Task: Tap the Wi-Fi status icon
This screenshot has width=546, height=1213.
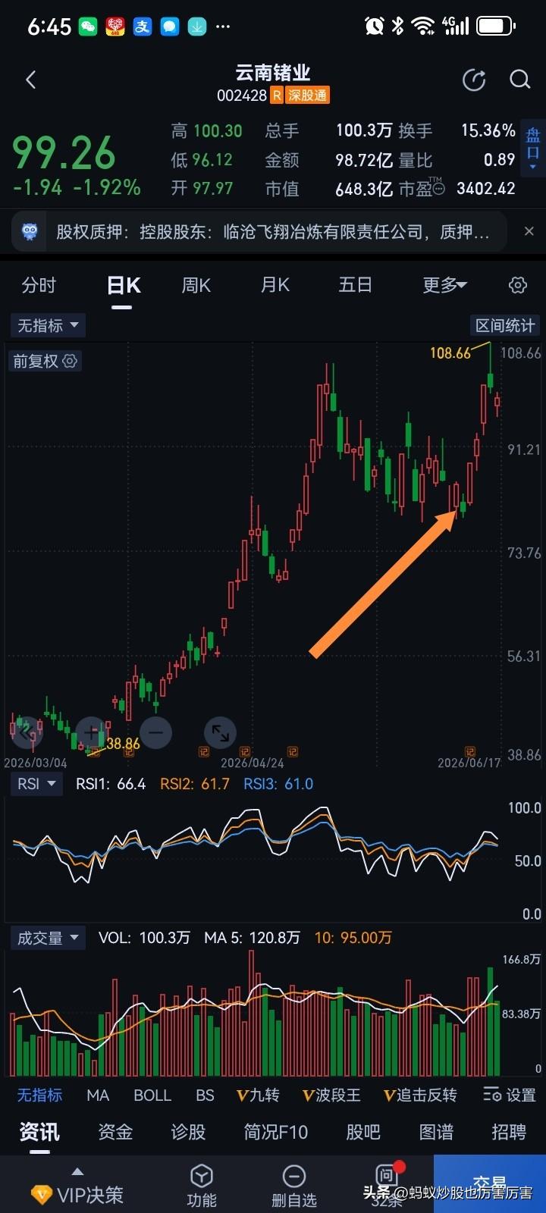Action: 423,27
